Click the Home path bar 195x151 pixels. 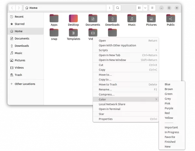tap(65, 8)
